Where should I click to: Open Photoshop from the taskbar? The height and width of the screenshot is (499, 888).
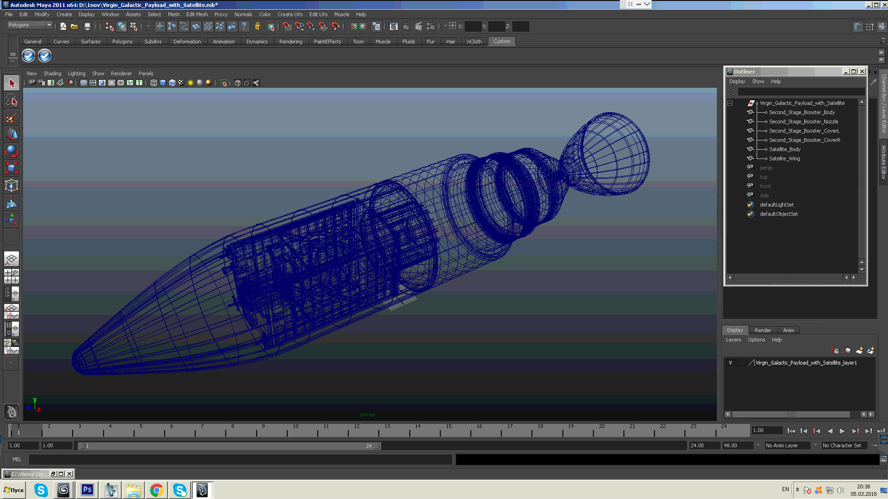(87, 490)
